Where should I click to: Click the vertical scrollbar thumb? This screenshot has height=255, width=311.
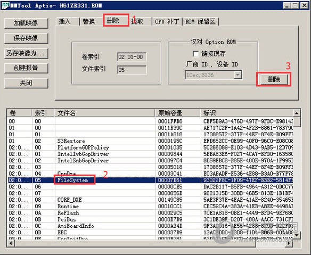click(297, 122)
